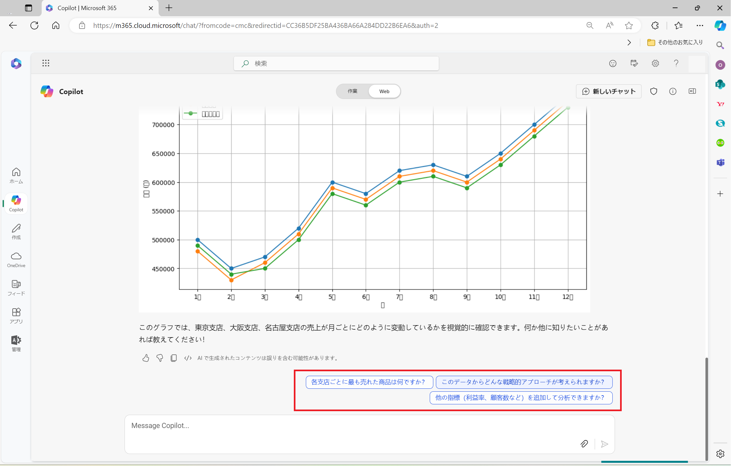The image size is (731, 466).
Task: Open OneDrive from sidebar
Action: coord(16,260)
